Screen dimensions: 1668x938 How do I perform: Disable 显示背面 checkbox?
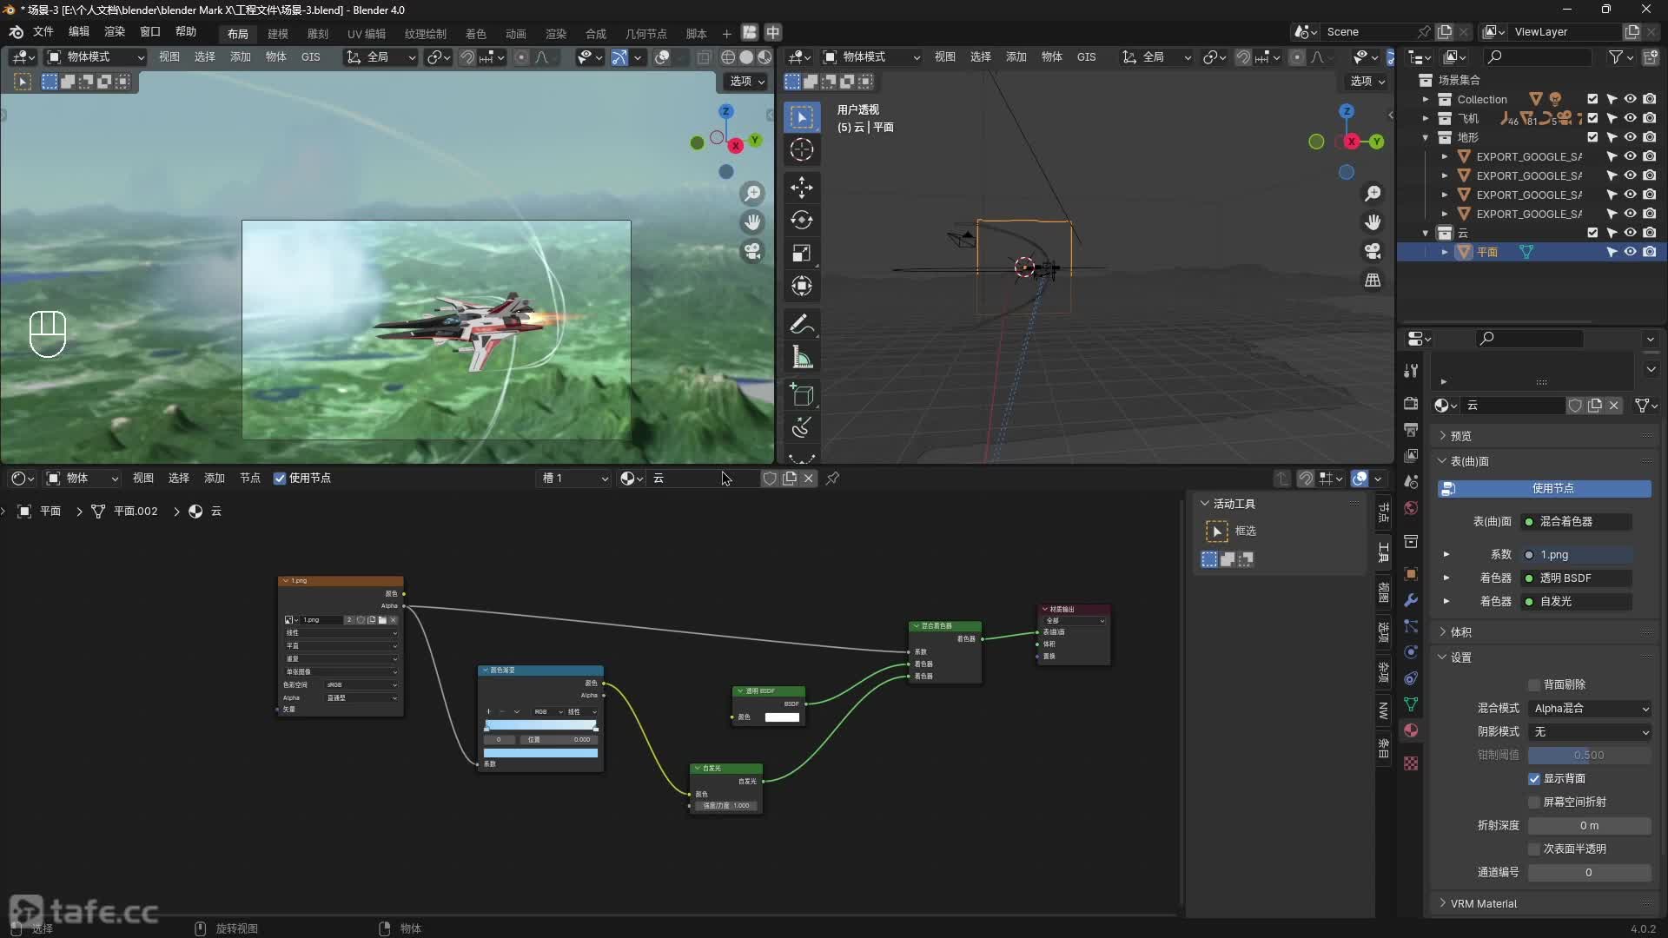pyautogui.click(x=1534, y=778)
